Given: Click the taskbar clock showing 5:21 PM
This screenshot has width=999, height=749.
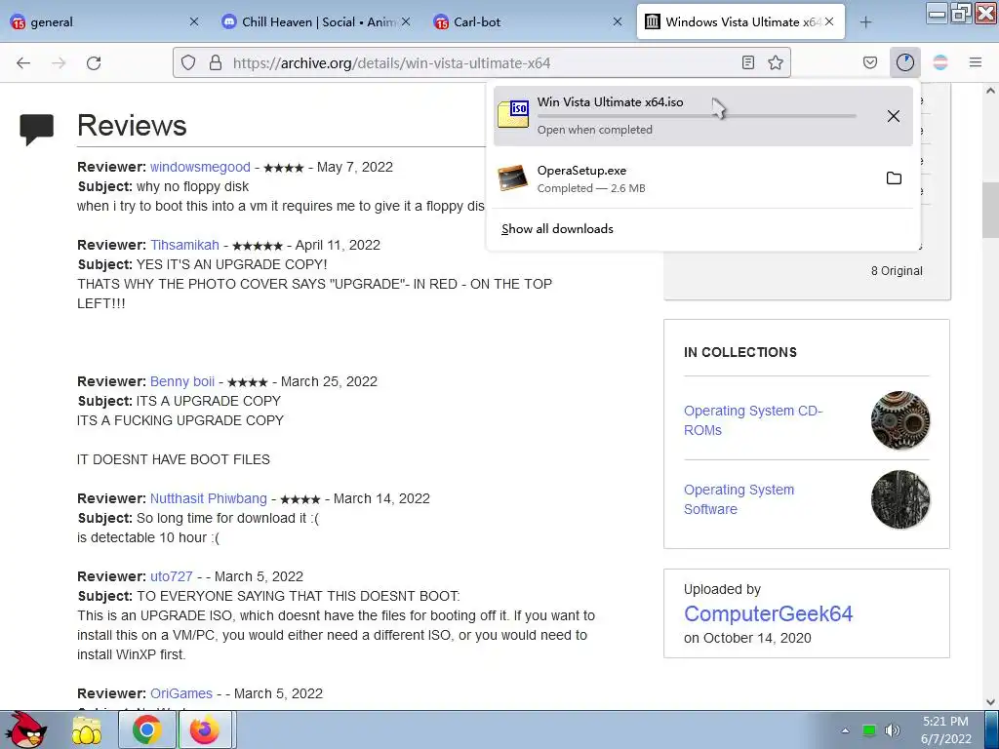Looking at the screenshot, I should [946, 729].
